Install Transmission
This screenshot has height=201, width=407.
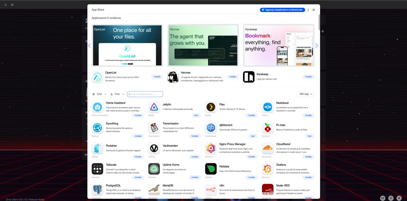(195, 136)
